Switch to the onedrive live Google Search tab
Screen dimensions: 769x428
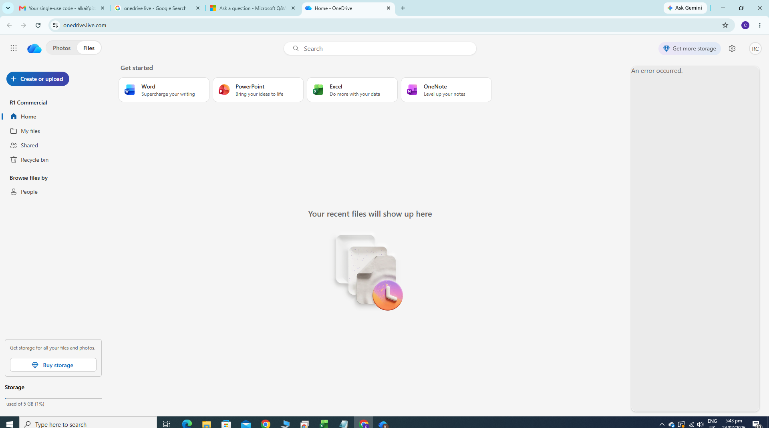click(x=158, y=8)
